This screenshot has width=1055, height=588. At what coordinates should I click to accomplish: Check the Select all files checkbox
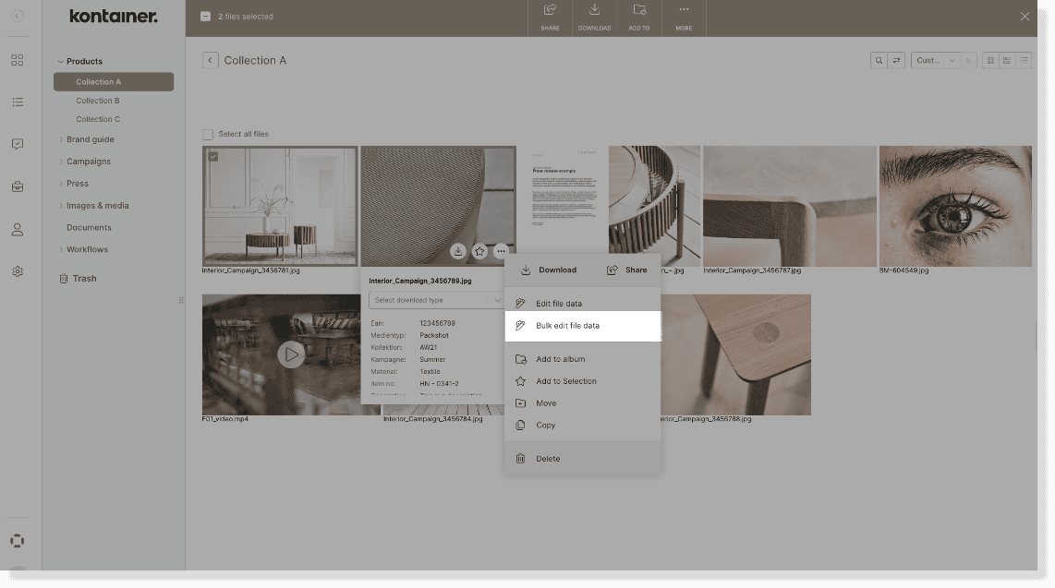(x=208, y=133)
